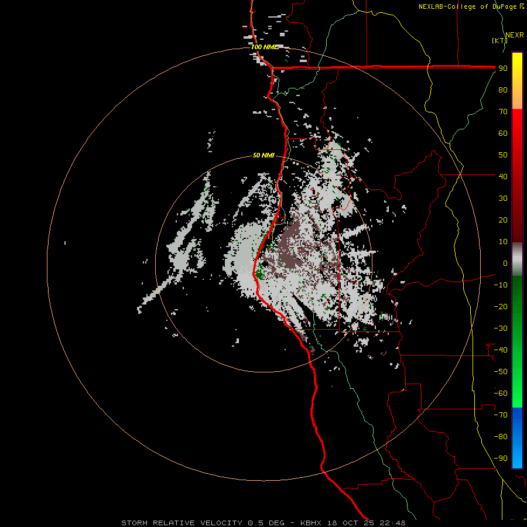Click the 0 value on the velocity scale
Screen dimensions: 527x527
pos(505,263)
